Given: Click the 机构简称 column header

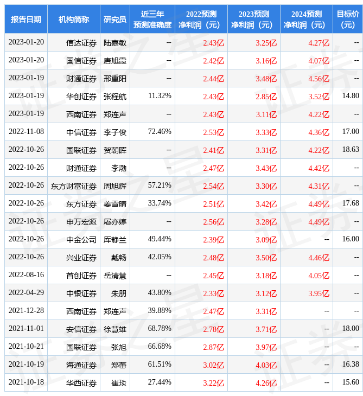Looking at the screenshot, I should click(x=74, y=19).
